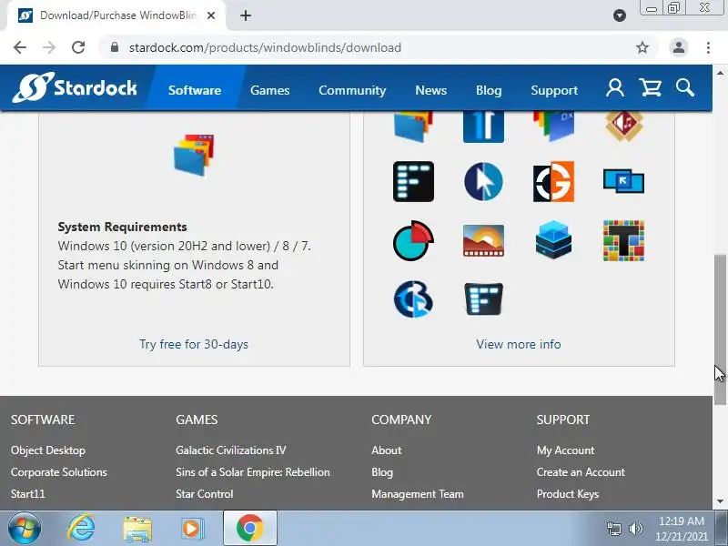Open About footer link
Image resolution: width=728 pixels, height=546 pixels.
tap(386, 450)
